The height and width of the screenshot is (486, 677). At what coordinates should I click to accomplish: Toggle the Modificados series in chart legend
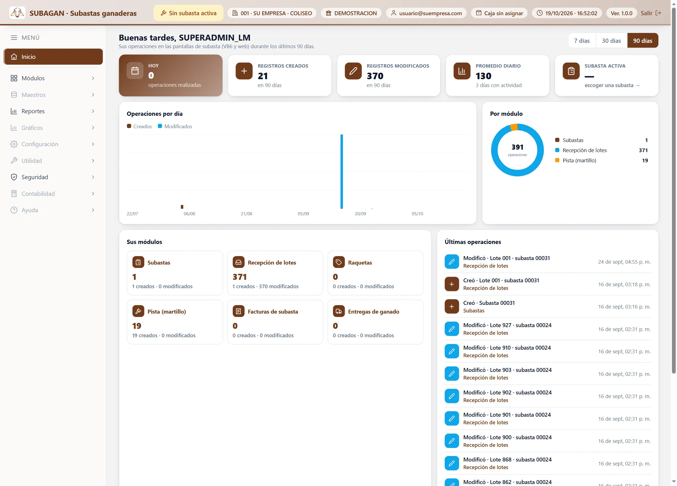(175, 126)
